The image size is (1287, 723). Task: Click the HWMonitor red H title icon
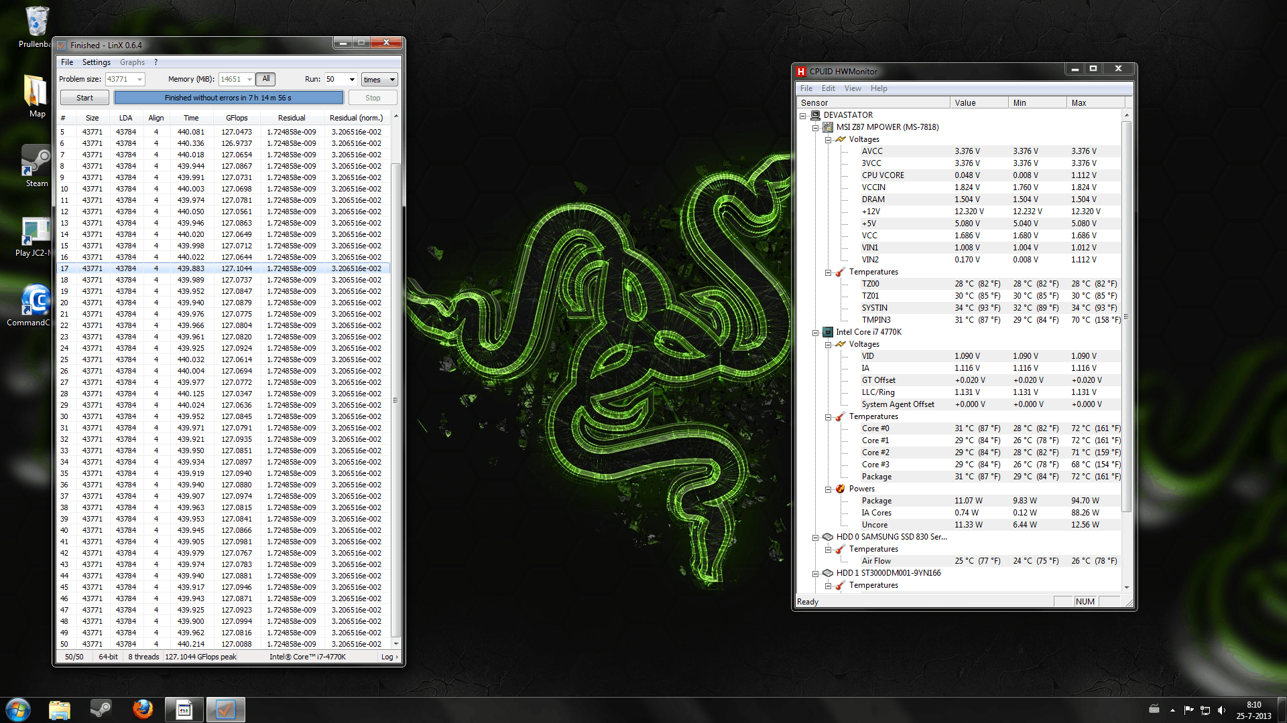801,72
